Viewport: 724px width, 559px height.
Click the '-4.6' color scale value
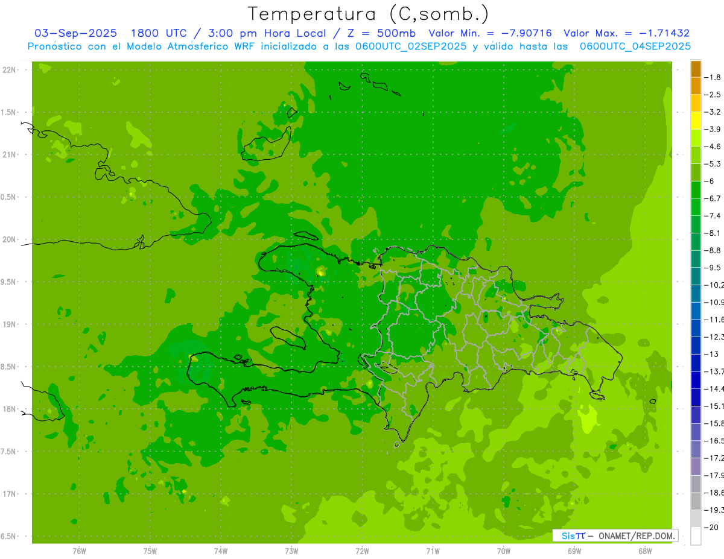pyautogui.click(x=713, y=147)
